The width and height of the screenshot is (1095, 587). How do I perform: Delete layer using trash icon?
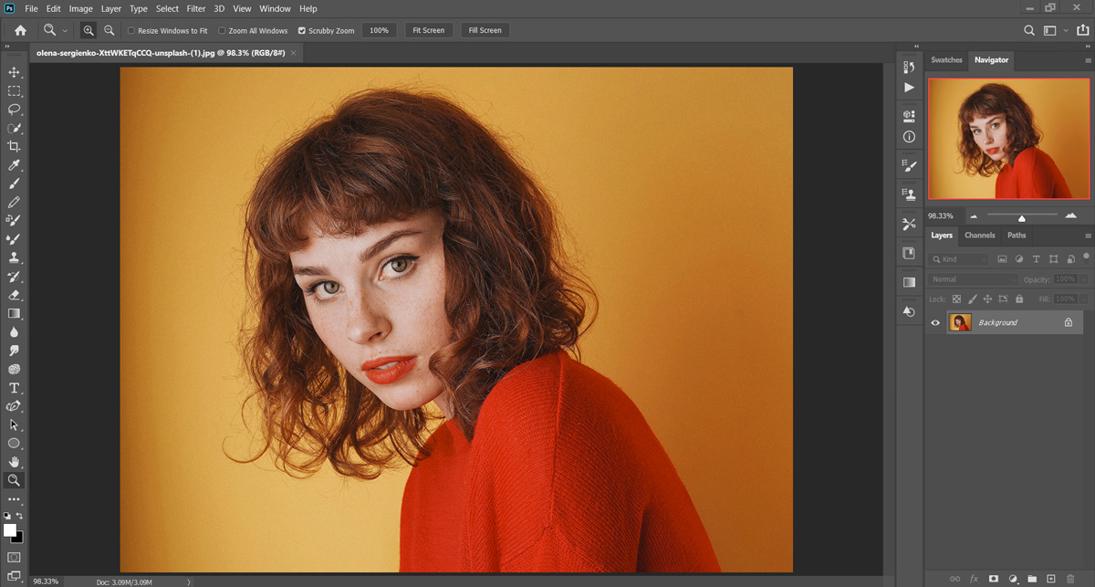tap(1070, 579)
